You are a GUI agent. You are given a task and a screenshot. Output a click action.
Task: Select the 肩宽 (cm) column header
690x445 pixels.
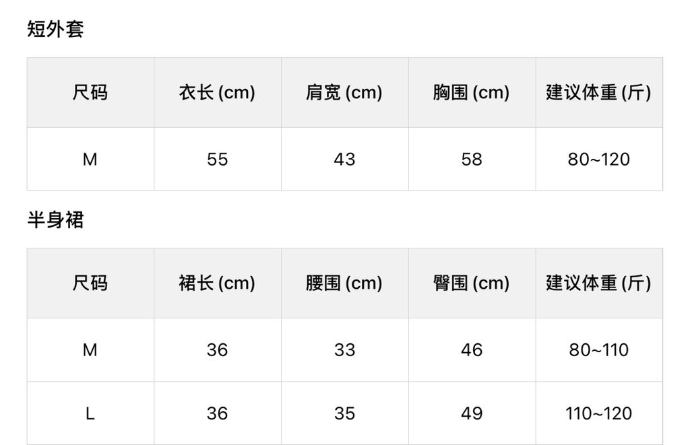pyautogui.click(x=344, y=92)
